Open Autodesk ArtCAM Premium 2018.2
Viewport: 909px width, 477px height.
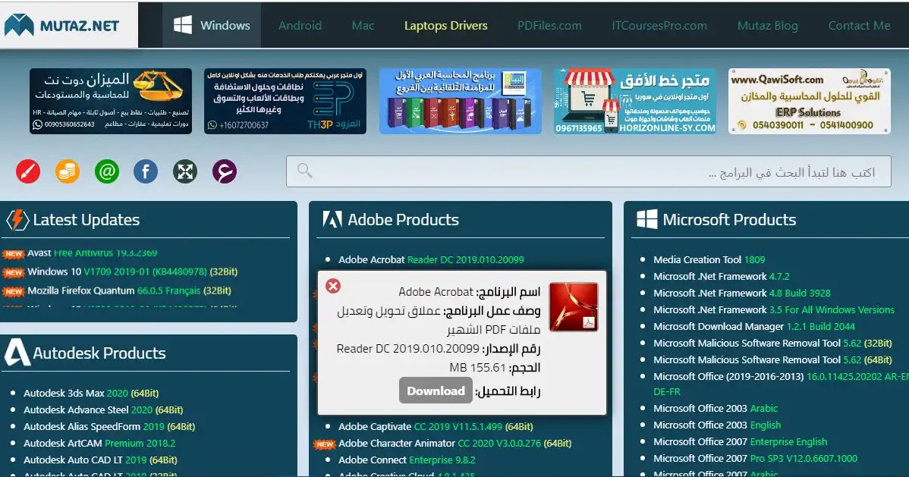(99, 443)
